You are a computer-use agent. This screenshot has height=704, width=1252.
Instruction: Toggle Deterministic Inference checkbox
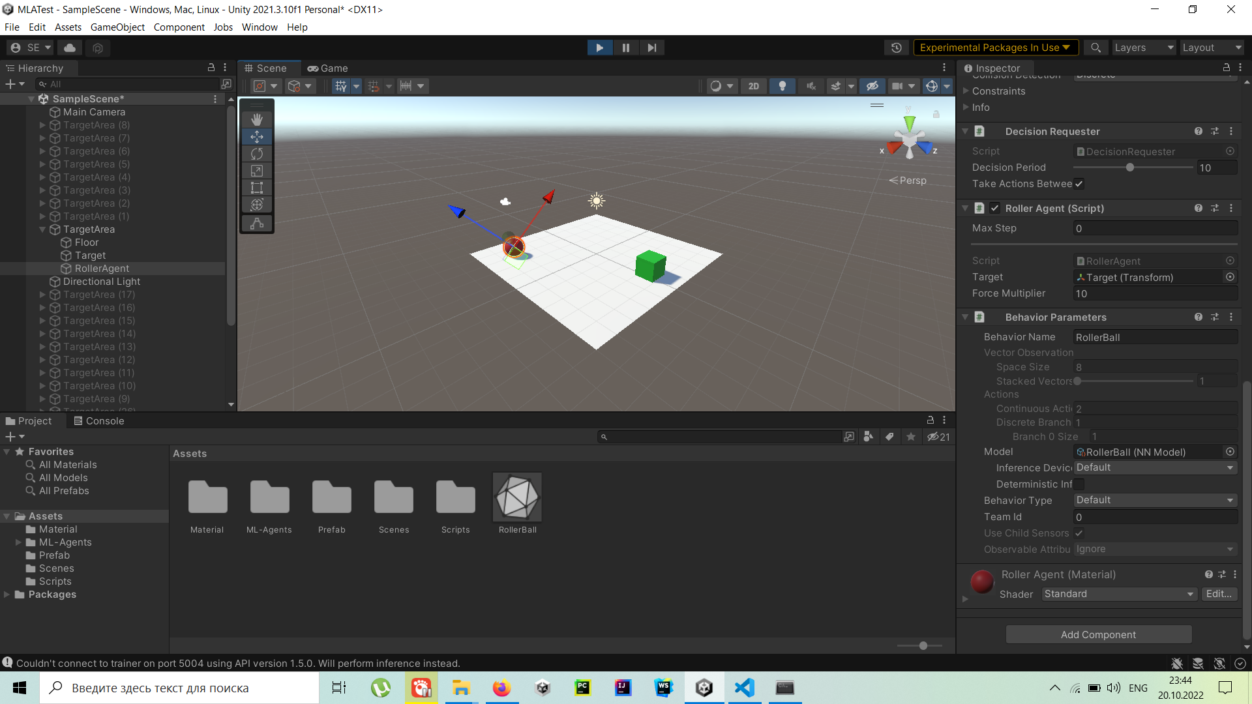click(x=1079, y=484)
